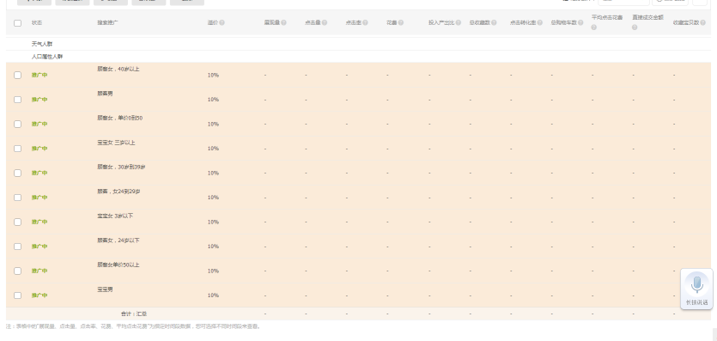Click the 状态 column header
Viewport: 717px width, 341px height.
pyautogui.click(x=37, y=23)
